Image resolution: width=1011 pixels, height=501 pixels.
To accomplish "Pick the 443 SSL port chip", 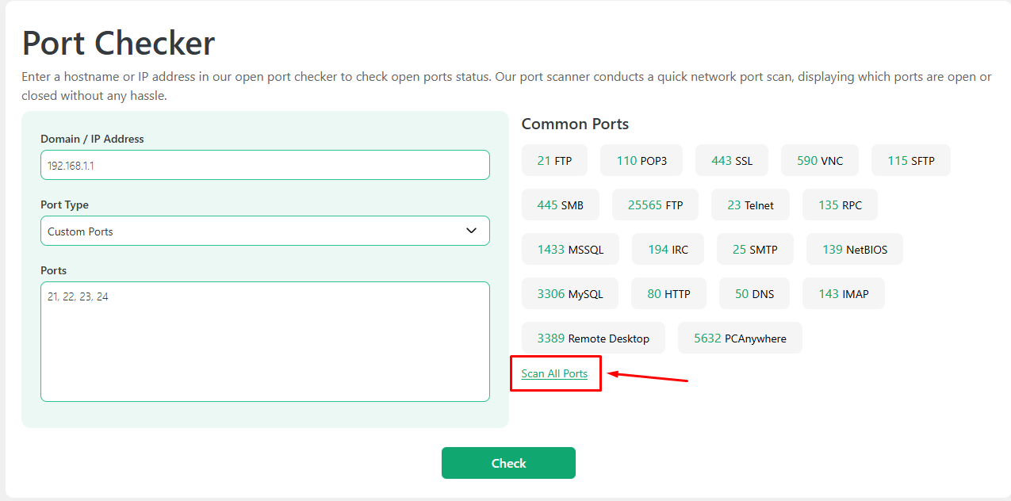I will 732,160.
